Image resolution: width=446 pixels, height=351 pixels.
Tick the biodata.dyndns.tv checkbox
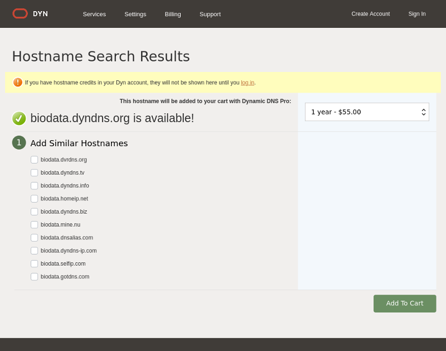tap(34, 173)
